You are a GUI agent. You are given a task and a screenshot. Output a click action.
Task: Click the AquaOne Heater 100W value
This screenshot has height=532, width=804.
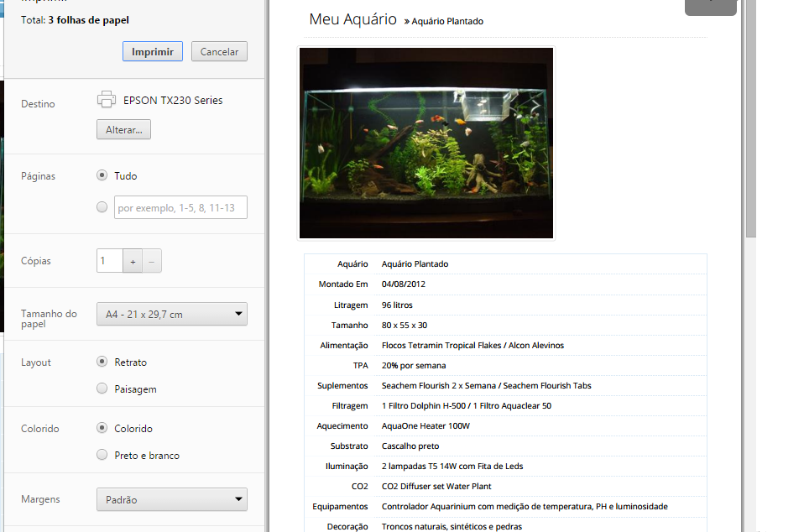click(425, 426)
